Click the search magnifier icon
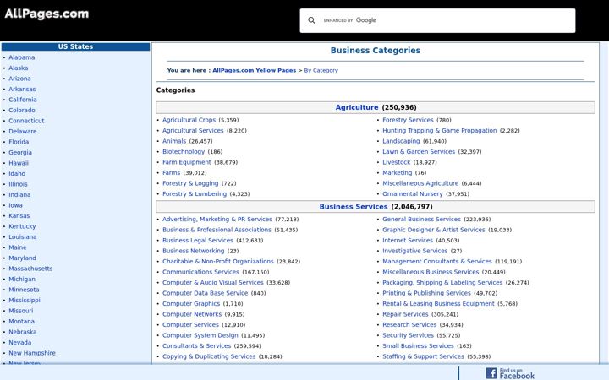 (x=311, y=20)
